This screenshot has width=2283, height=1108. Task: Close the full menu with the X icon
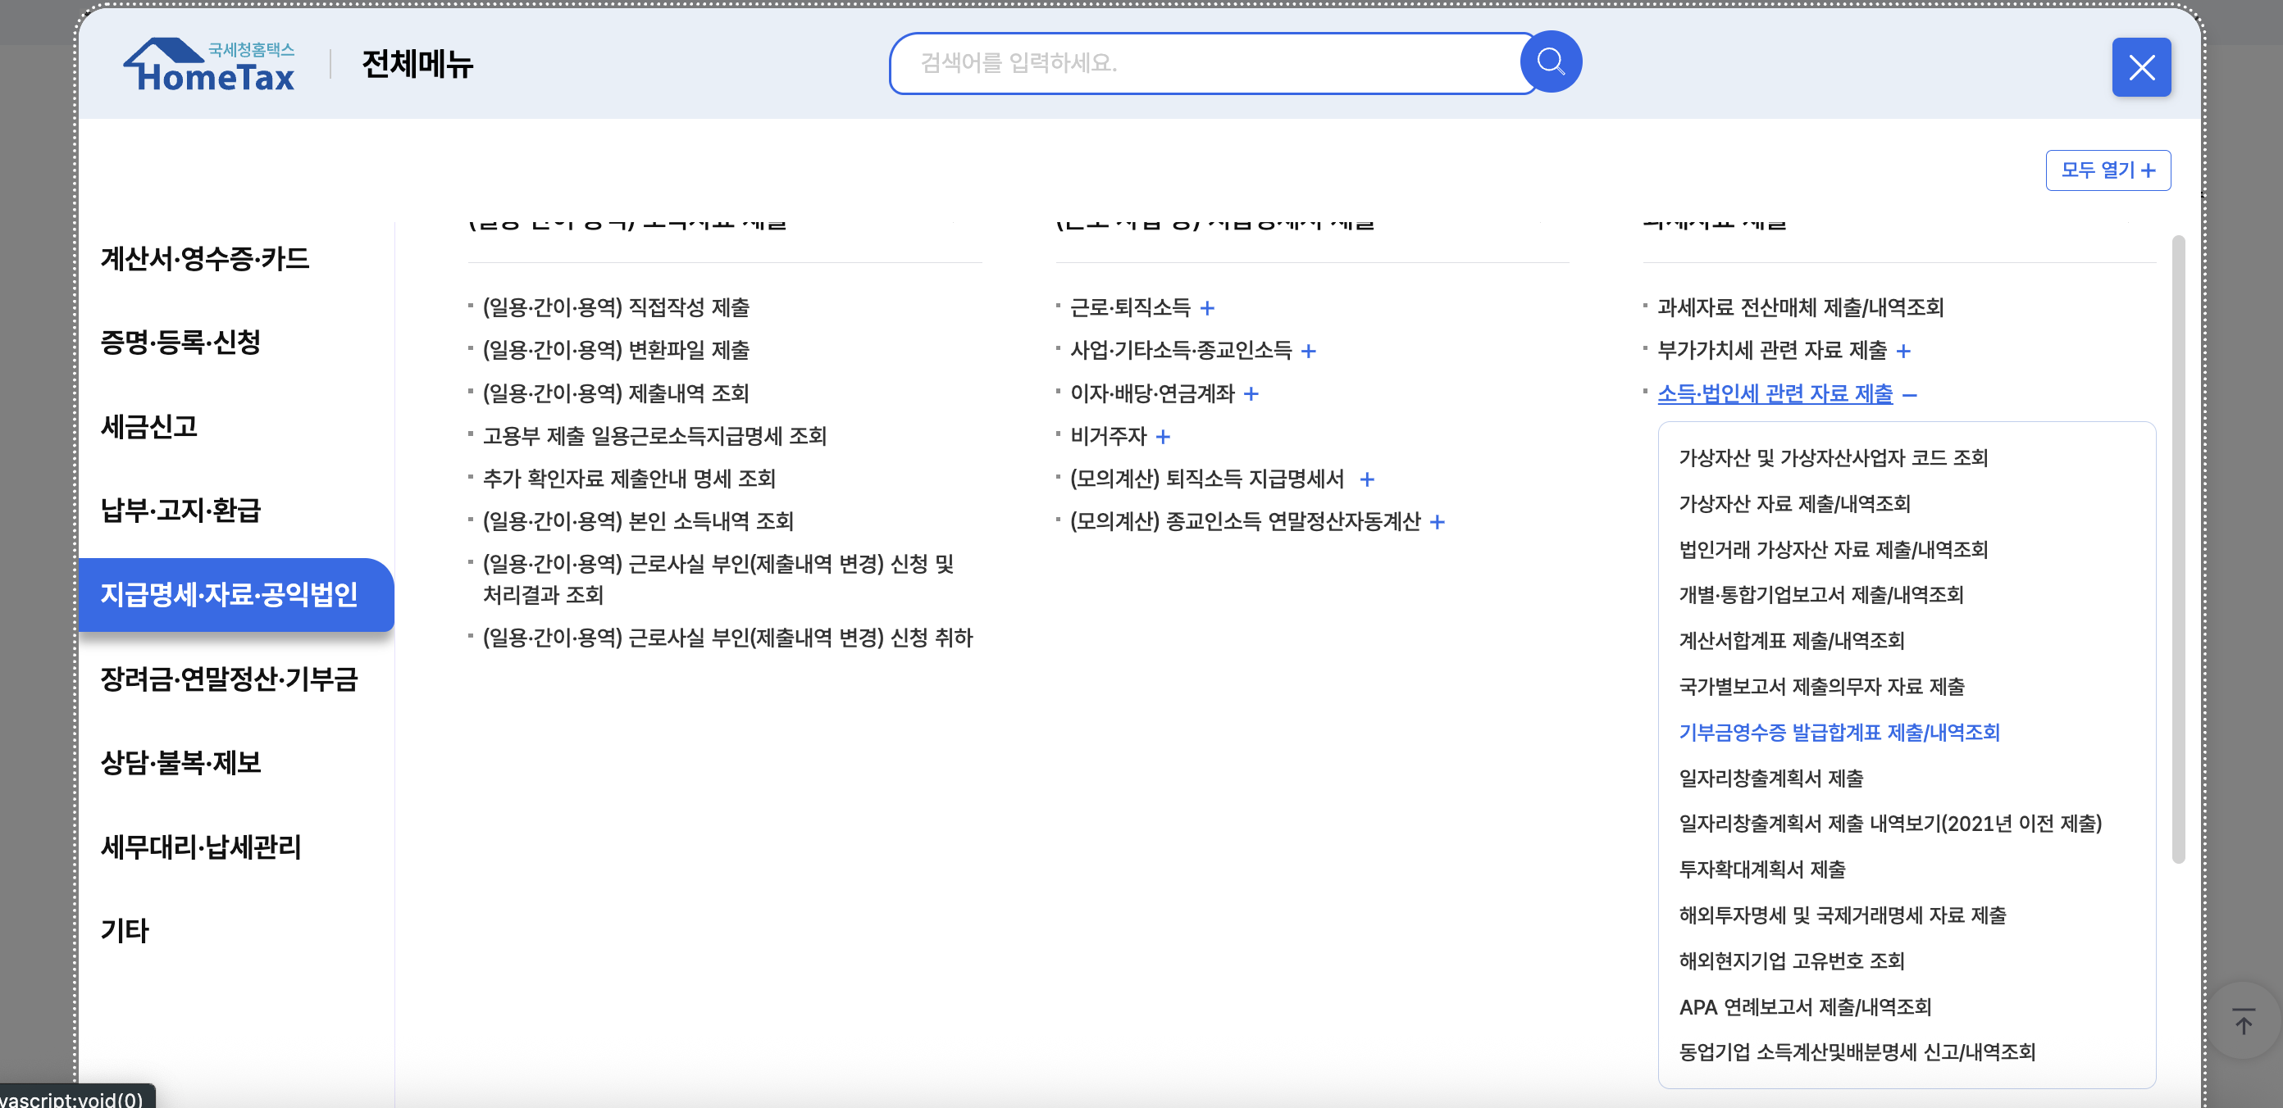coord(2141,66)
